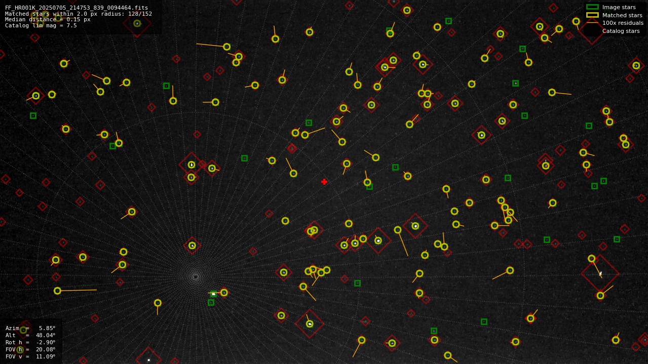
Task: Select the Rot h -2.90° readout
Action: pos(30,342)
